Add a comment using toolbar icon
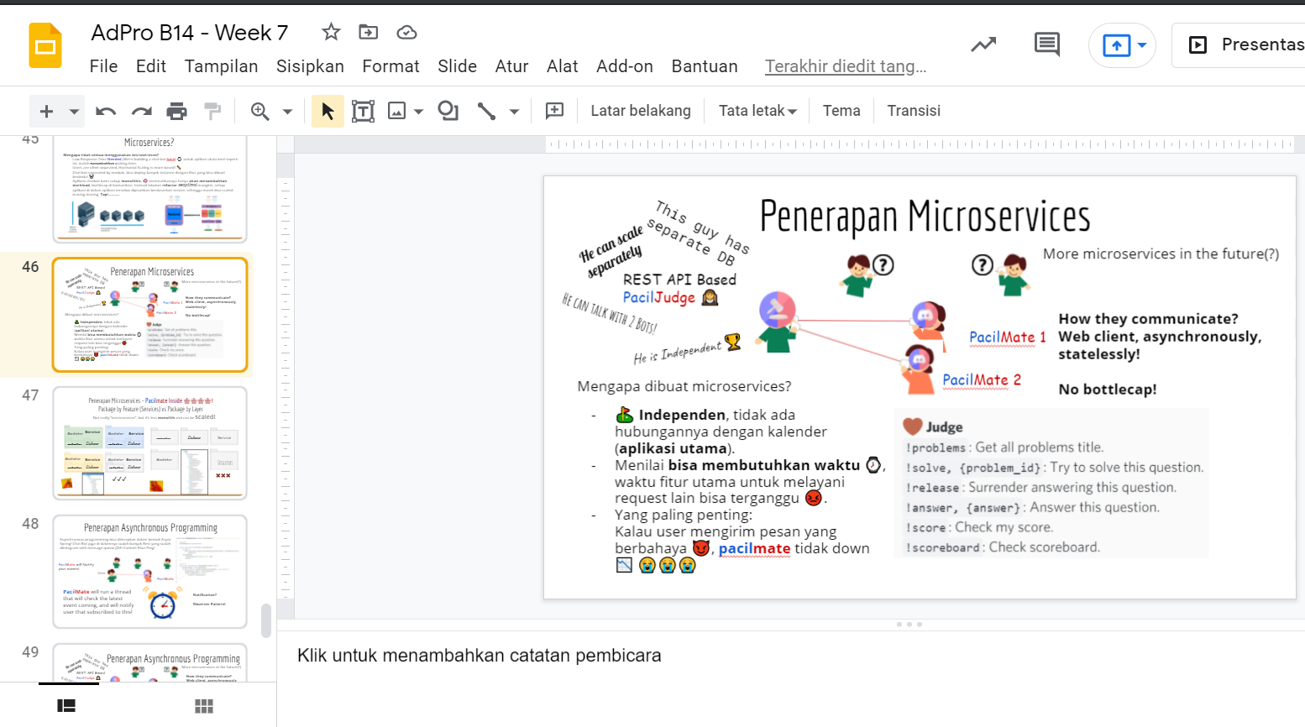Screen dimensions: 1305x727 [x=554, y=111]
